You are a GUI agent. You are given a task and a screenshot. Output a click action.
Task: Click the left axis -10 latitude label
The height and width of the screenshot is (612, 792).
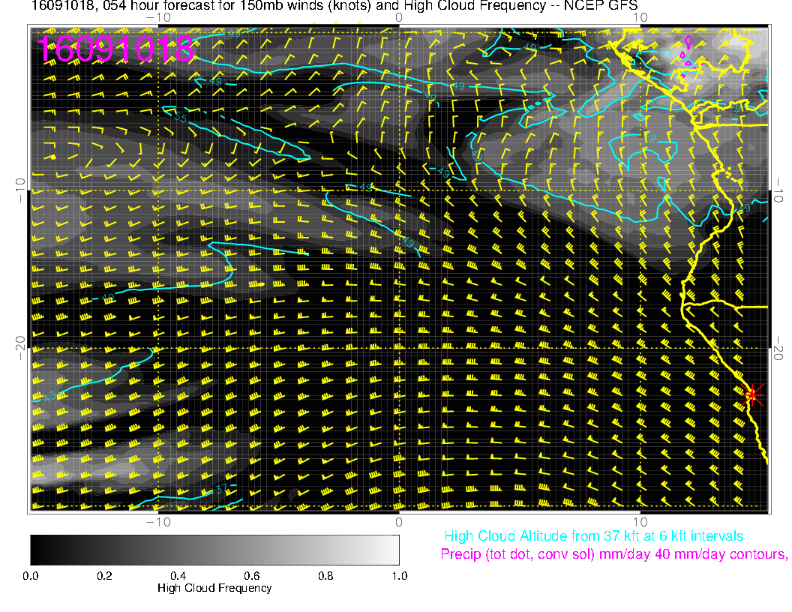click(x=20, y=190)
